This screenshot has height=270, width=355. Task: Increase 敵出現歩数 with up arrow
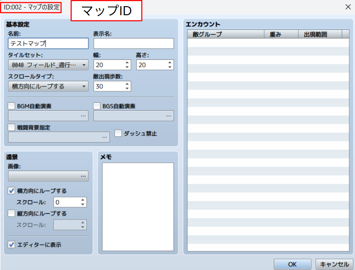pos(127,84)
